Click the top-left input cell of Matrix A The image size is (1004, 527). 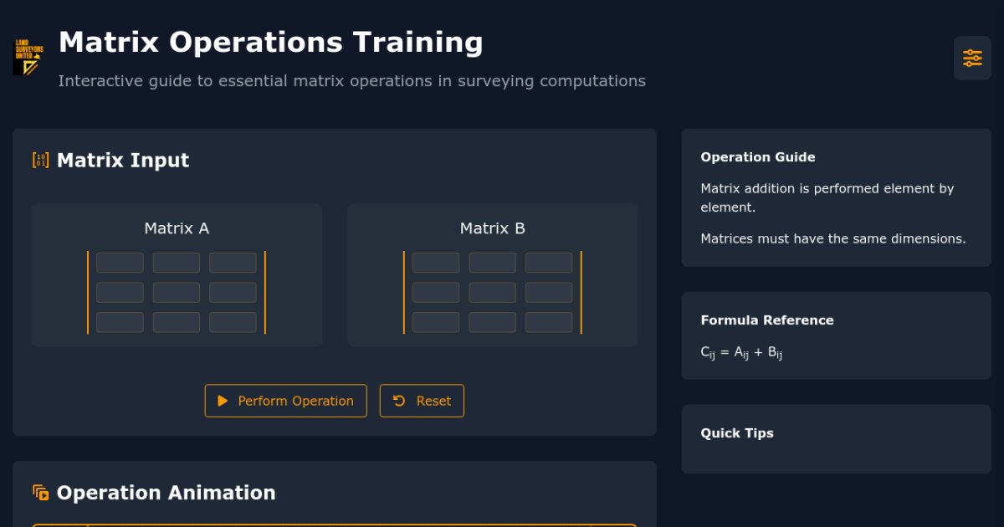120,262
